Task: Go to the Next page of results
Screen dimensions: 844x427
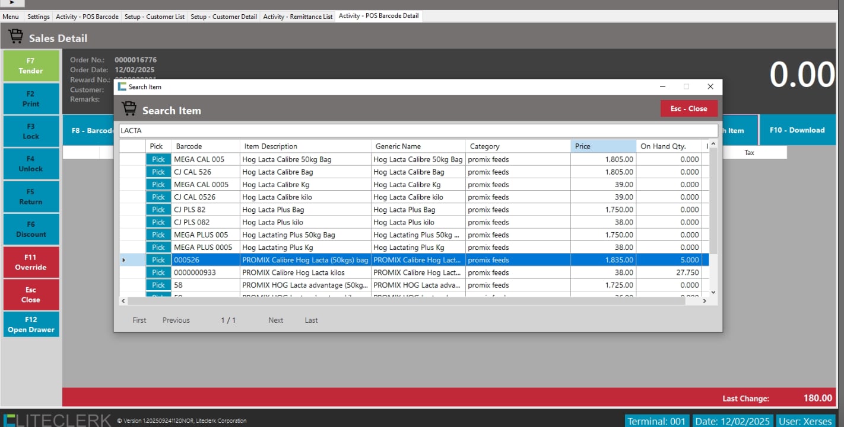Action: click(x=275, y=320)
